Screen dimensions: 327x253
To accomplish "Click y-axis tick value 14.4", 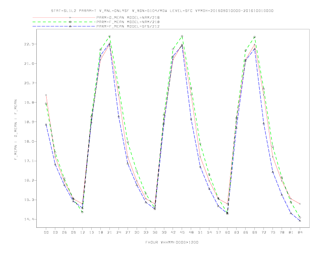I will [x=29, y=219].
